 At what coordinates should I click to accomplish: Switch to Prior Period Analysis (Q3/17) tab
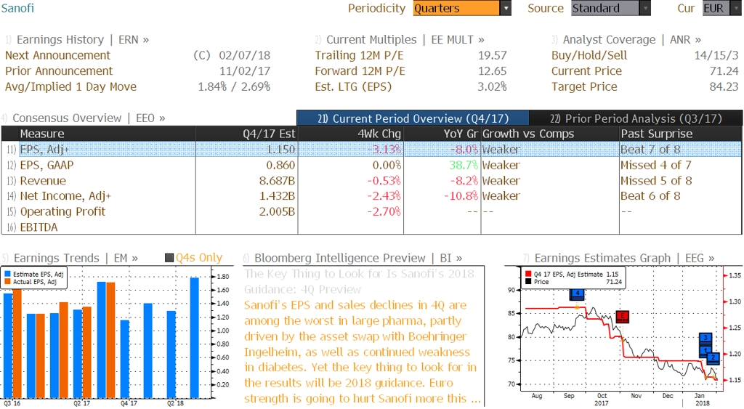(636, 118)
